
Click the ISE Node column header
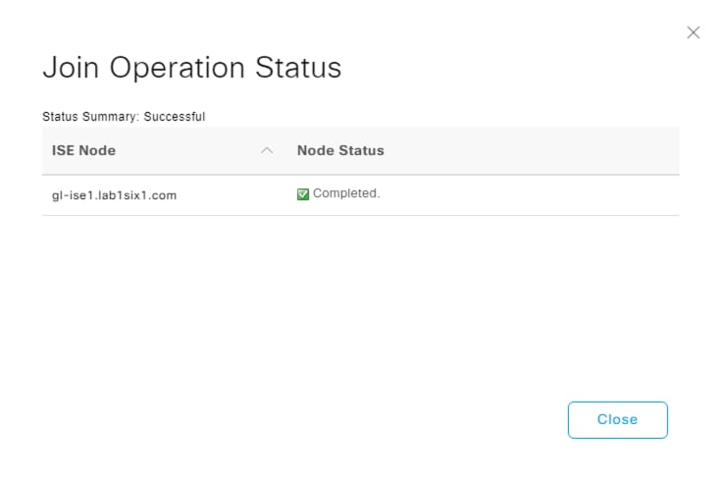83,150
